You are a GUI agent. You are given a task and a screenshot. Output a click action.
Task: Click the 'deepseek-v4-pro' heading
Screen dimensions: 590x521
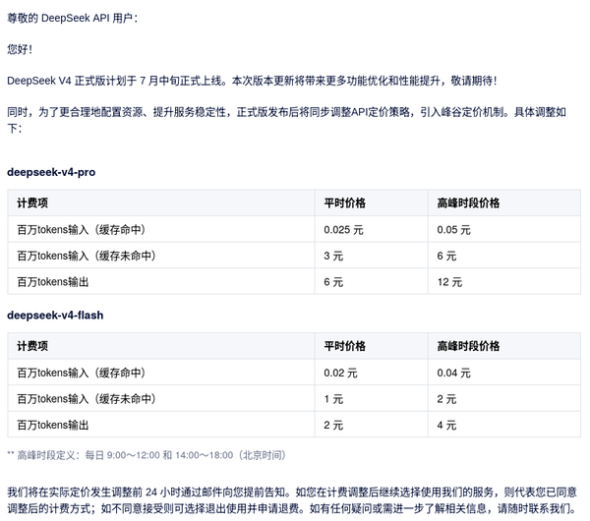51,172
